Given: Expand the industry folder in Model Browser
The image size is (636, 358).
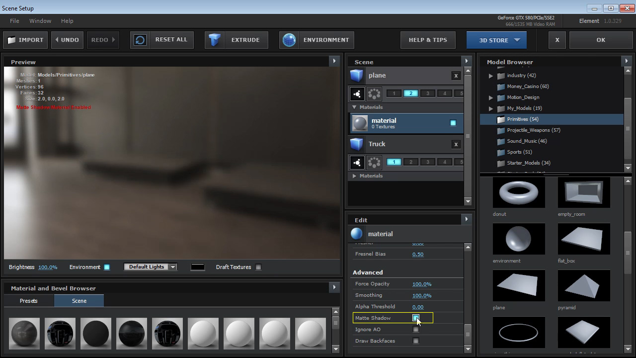Looking at the screenshot, I should (490, 76).
